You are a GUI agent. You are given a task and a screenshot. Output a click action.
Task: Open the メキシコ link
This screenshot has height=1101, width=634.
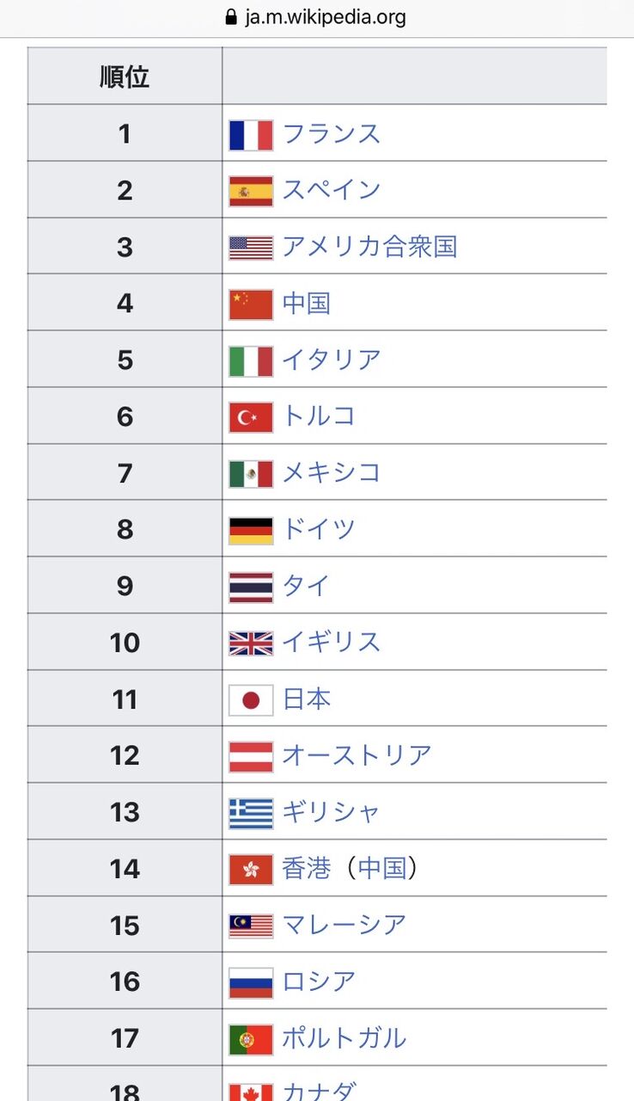click(x=331, y=473)
